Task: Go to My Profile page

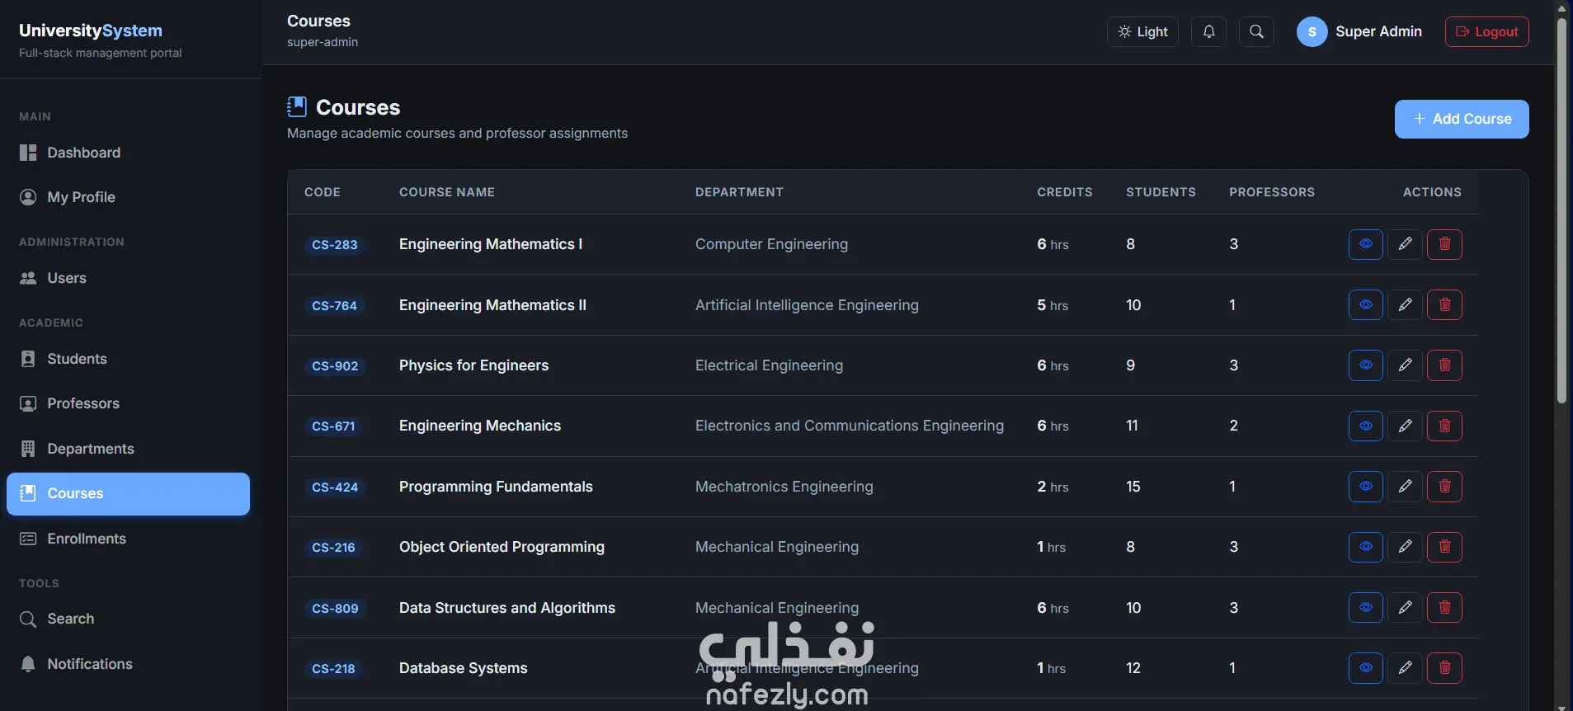Action: tap(128, 197)
